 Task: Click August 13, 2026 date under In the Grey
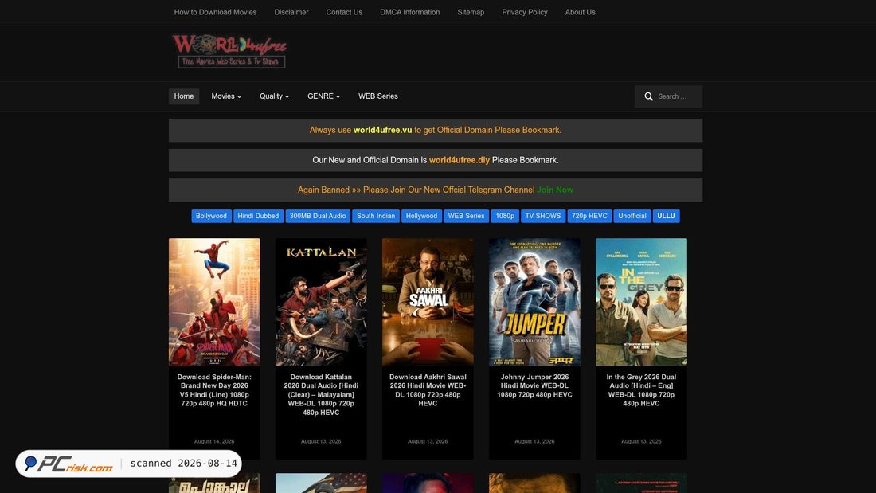tap(641, 441)
